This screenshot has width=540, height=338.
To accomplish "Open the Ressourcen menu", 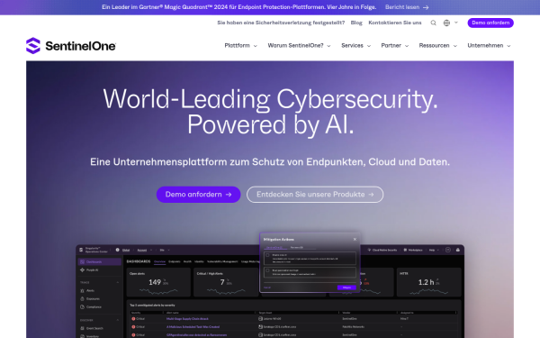I will [x=434, y=46].
